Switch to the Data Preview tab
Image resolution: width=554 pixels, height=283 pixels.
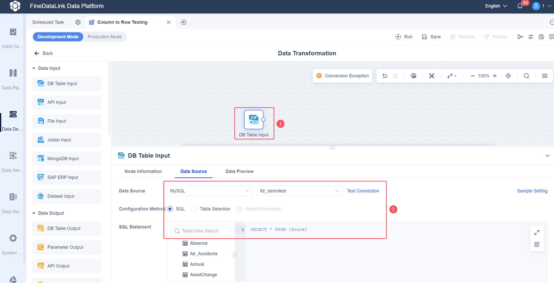pos(239,171)
